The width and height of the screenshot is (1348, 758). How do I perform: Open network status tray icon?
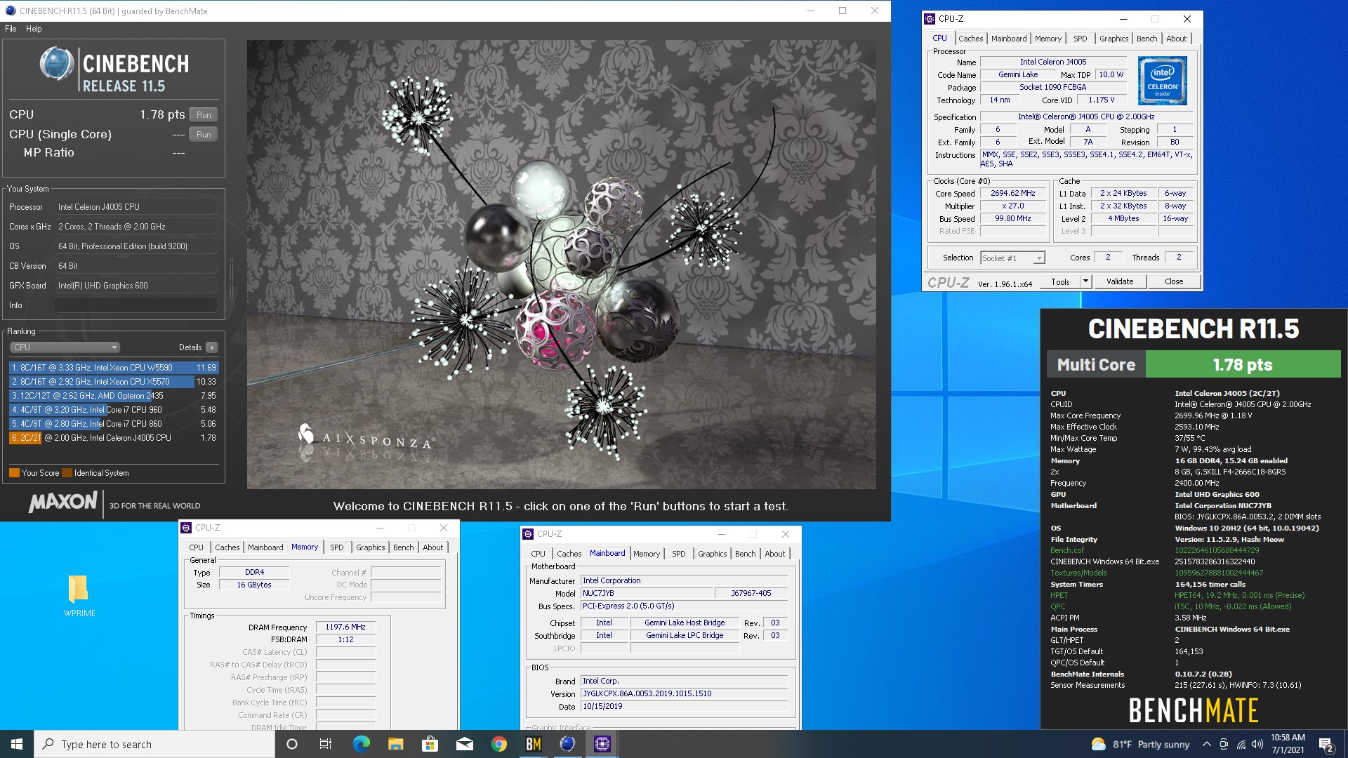click(x=1241, y=744)
